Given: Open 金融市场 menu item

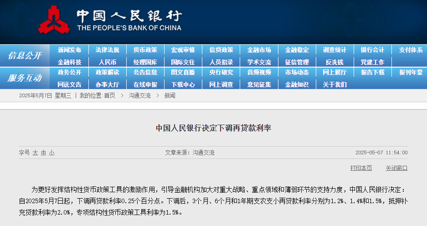Looking at the screenshot, I should coord(259,50).
